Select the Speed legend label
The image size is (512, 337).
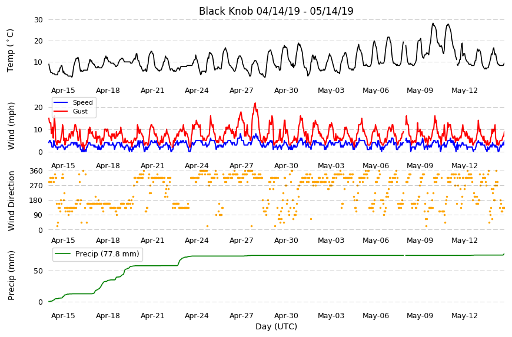82,102
